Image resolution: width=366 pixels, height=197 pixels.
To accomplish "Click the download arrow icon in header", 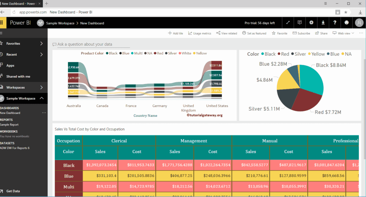I will point(323,23).
